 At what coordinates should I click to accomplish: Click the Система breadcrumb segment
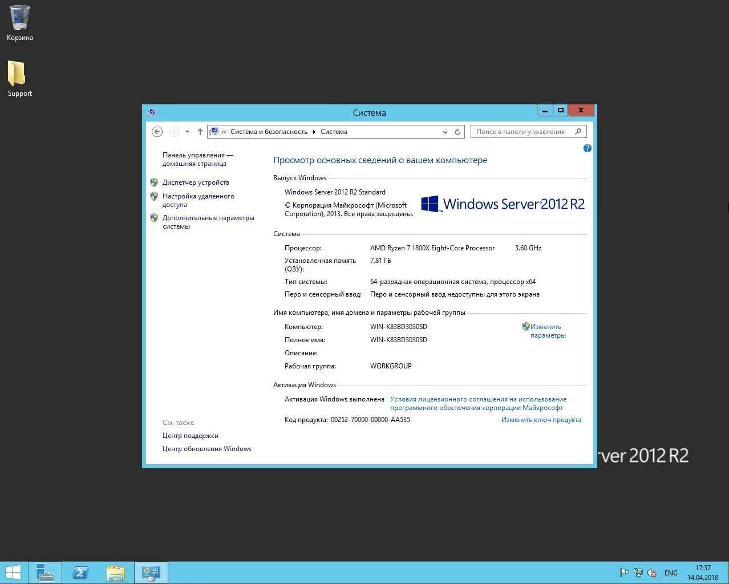point(334,132)
